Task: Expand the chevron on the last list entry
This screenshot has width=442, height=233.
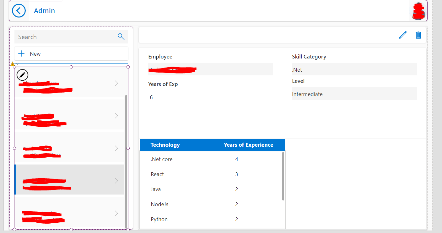Action: (116, 213)
